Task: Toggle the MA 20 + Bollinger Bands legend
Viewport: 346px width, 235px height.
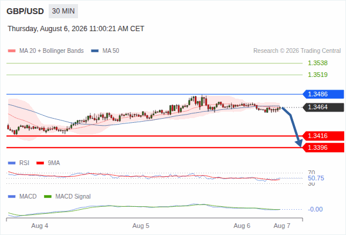Action: (x=46, y=51)
